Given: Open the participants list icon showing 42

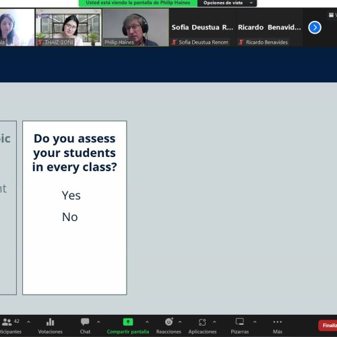Looking at the screenshot, I should [x=10, y=322].
